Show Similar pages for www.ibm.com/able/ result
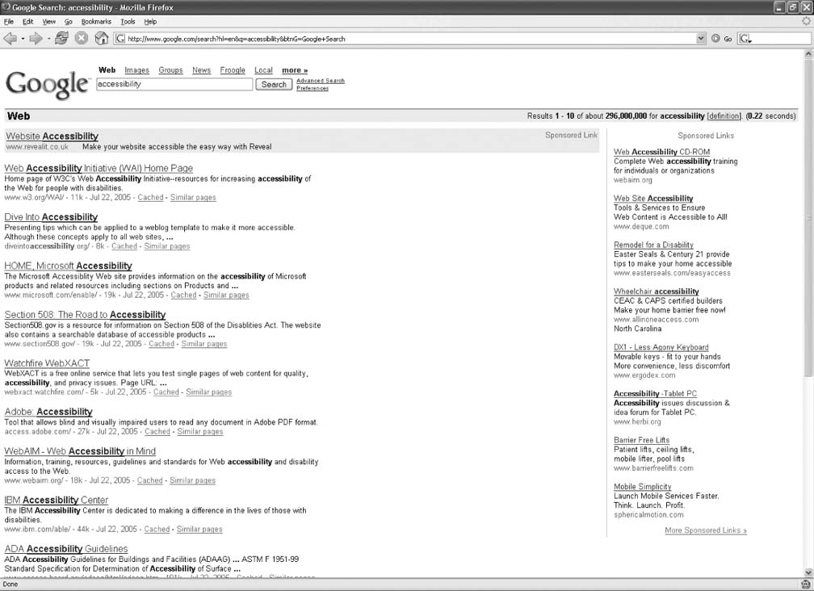 [199, 530]
